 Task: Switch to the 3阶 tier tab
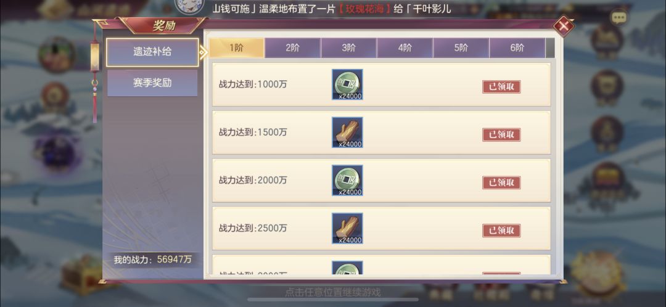pyautogui.click(x=348, y=48)
